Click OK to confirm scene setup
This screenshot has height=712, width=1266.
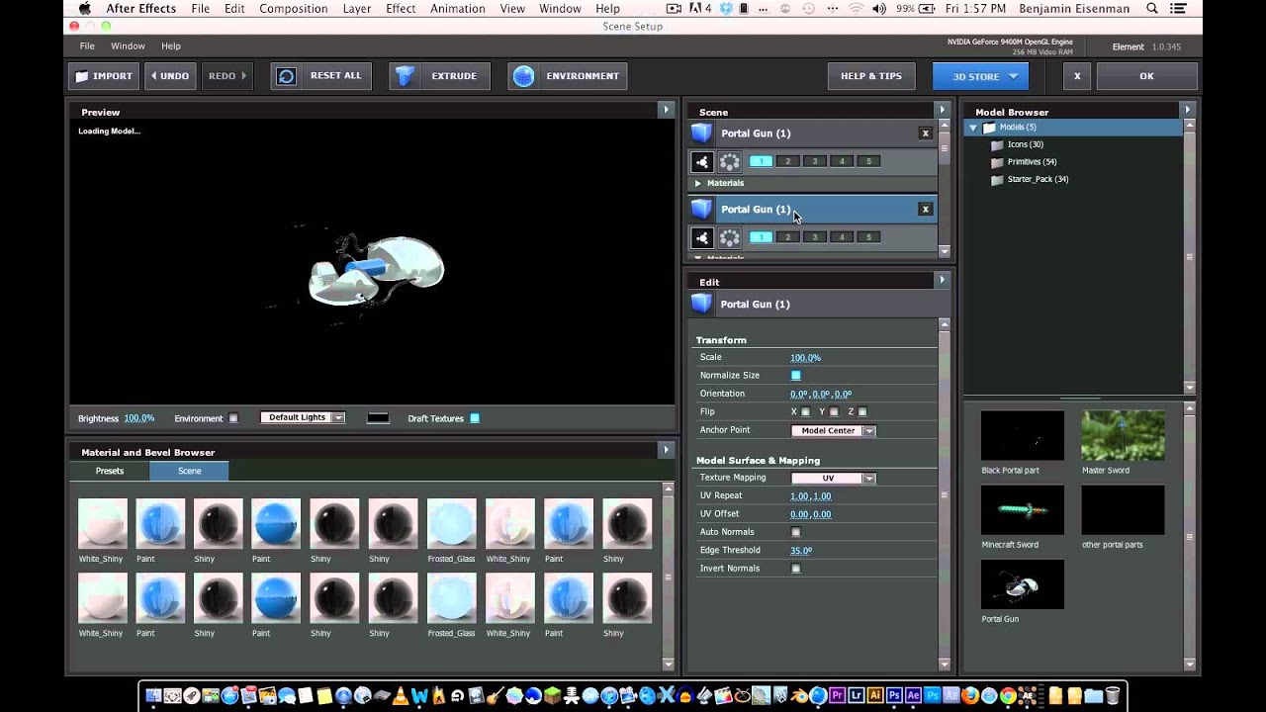[1146, 76]
